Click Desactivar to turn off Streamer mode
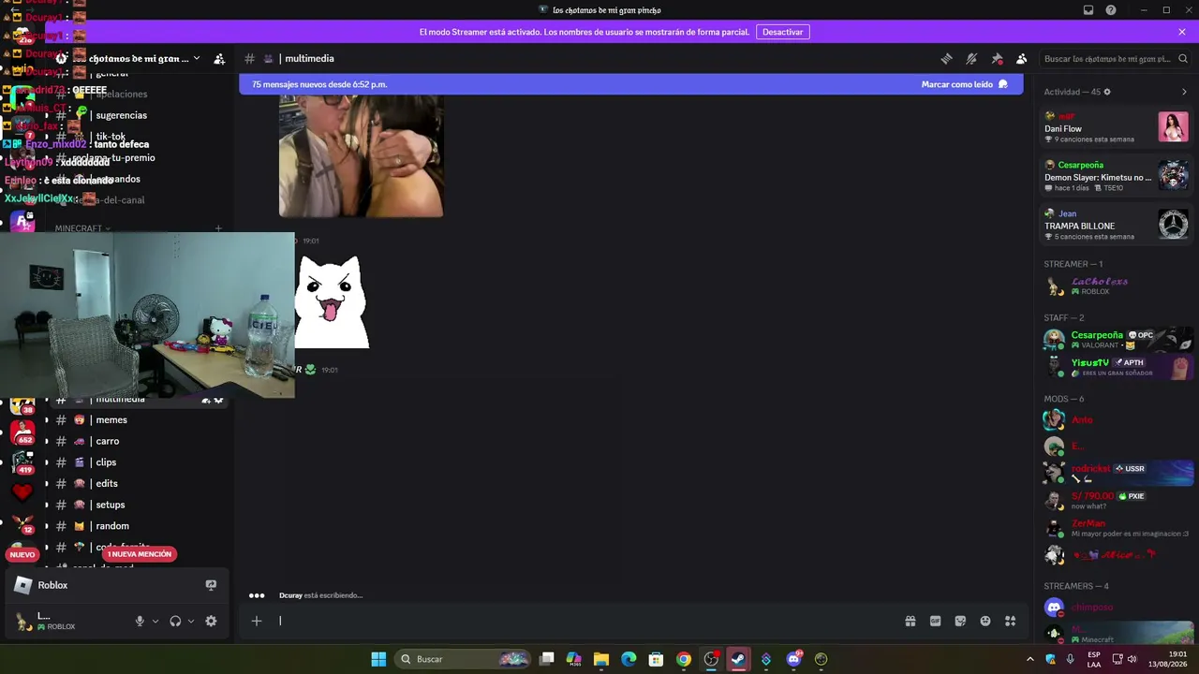1199x674 pixels. [782, 32]
